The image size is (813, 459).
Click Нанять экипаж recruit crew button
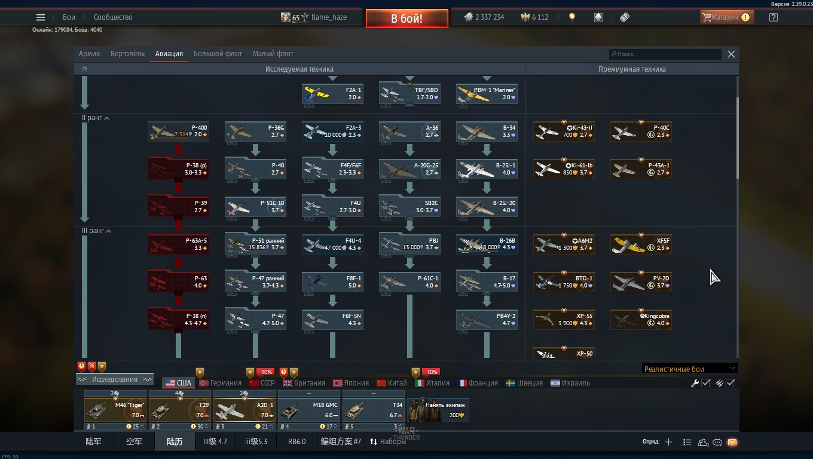[438, 409]
